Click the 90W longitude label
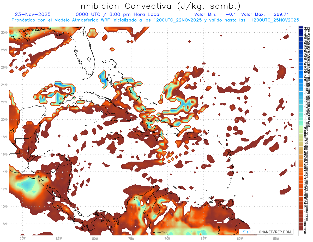 pyautogui.click(x=22, y=239)
